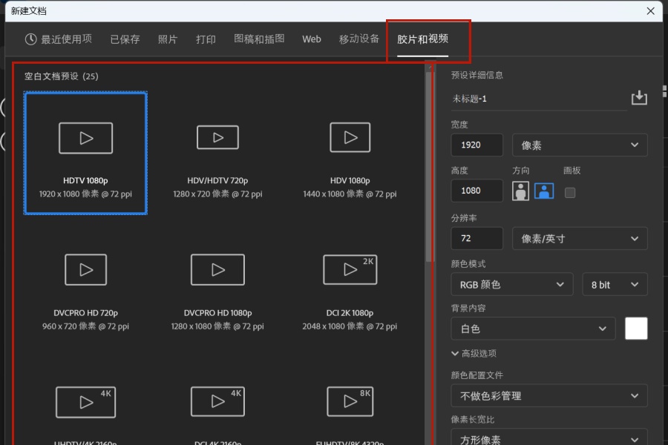Click the resolution field showing 72

(x=477, y=238)
